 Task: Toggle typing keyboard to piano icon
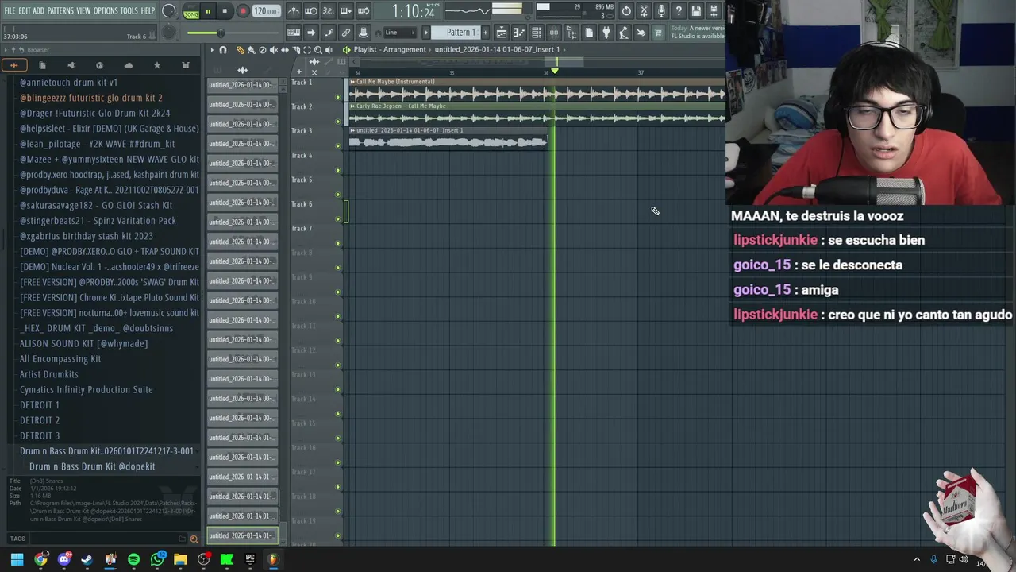pyautogui.click(x=294, y=33)
